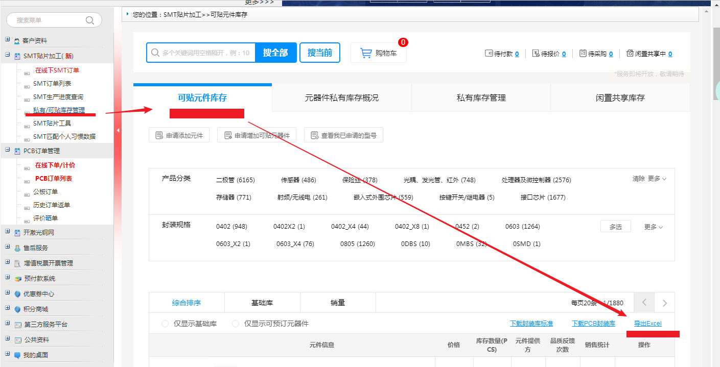Click the 搜全部 search button
This screenshot has width=720, height=367.
click(275, 53)
